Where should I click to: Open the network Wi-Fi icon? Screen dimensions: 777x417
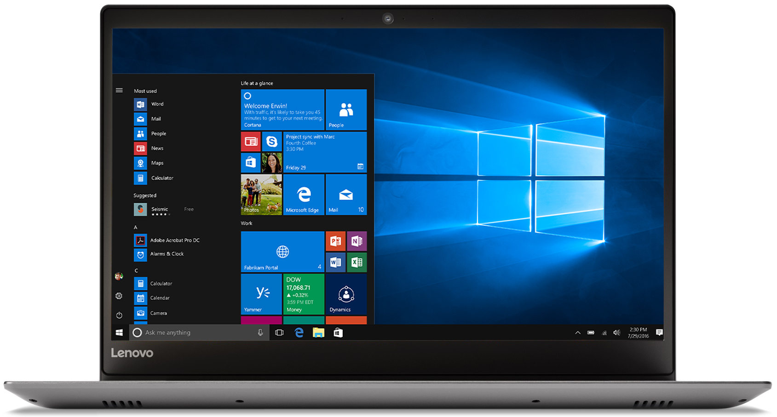604,333
